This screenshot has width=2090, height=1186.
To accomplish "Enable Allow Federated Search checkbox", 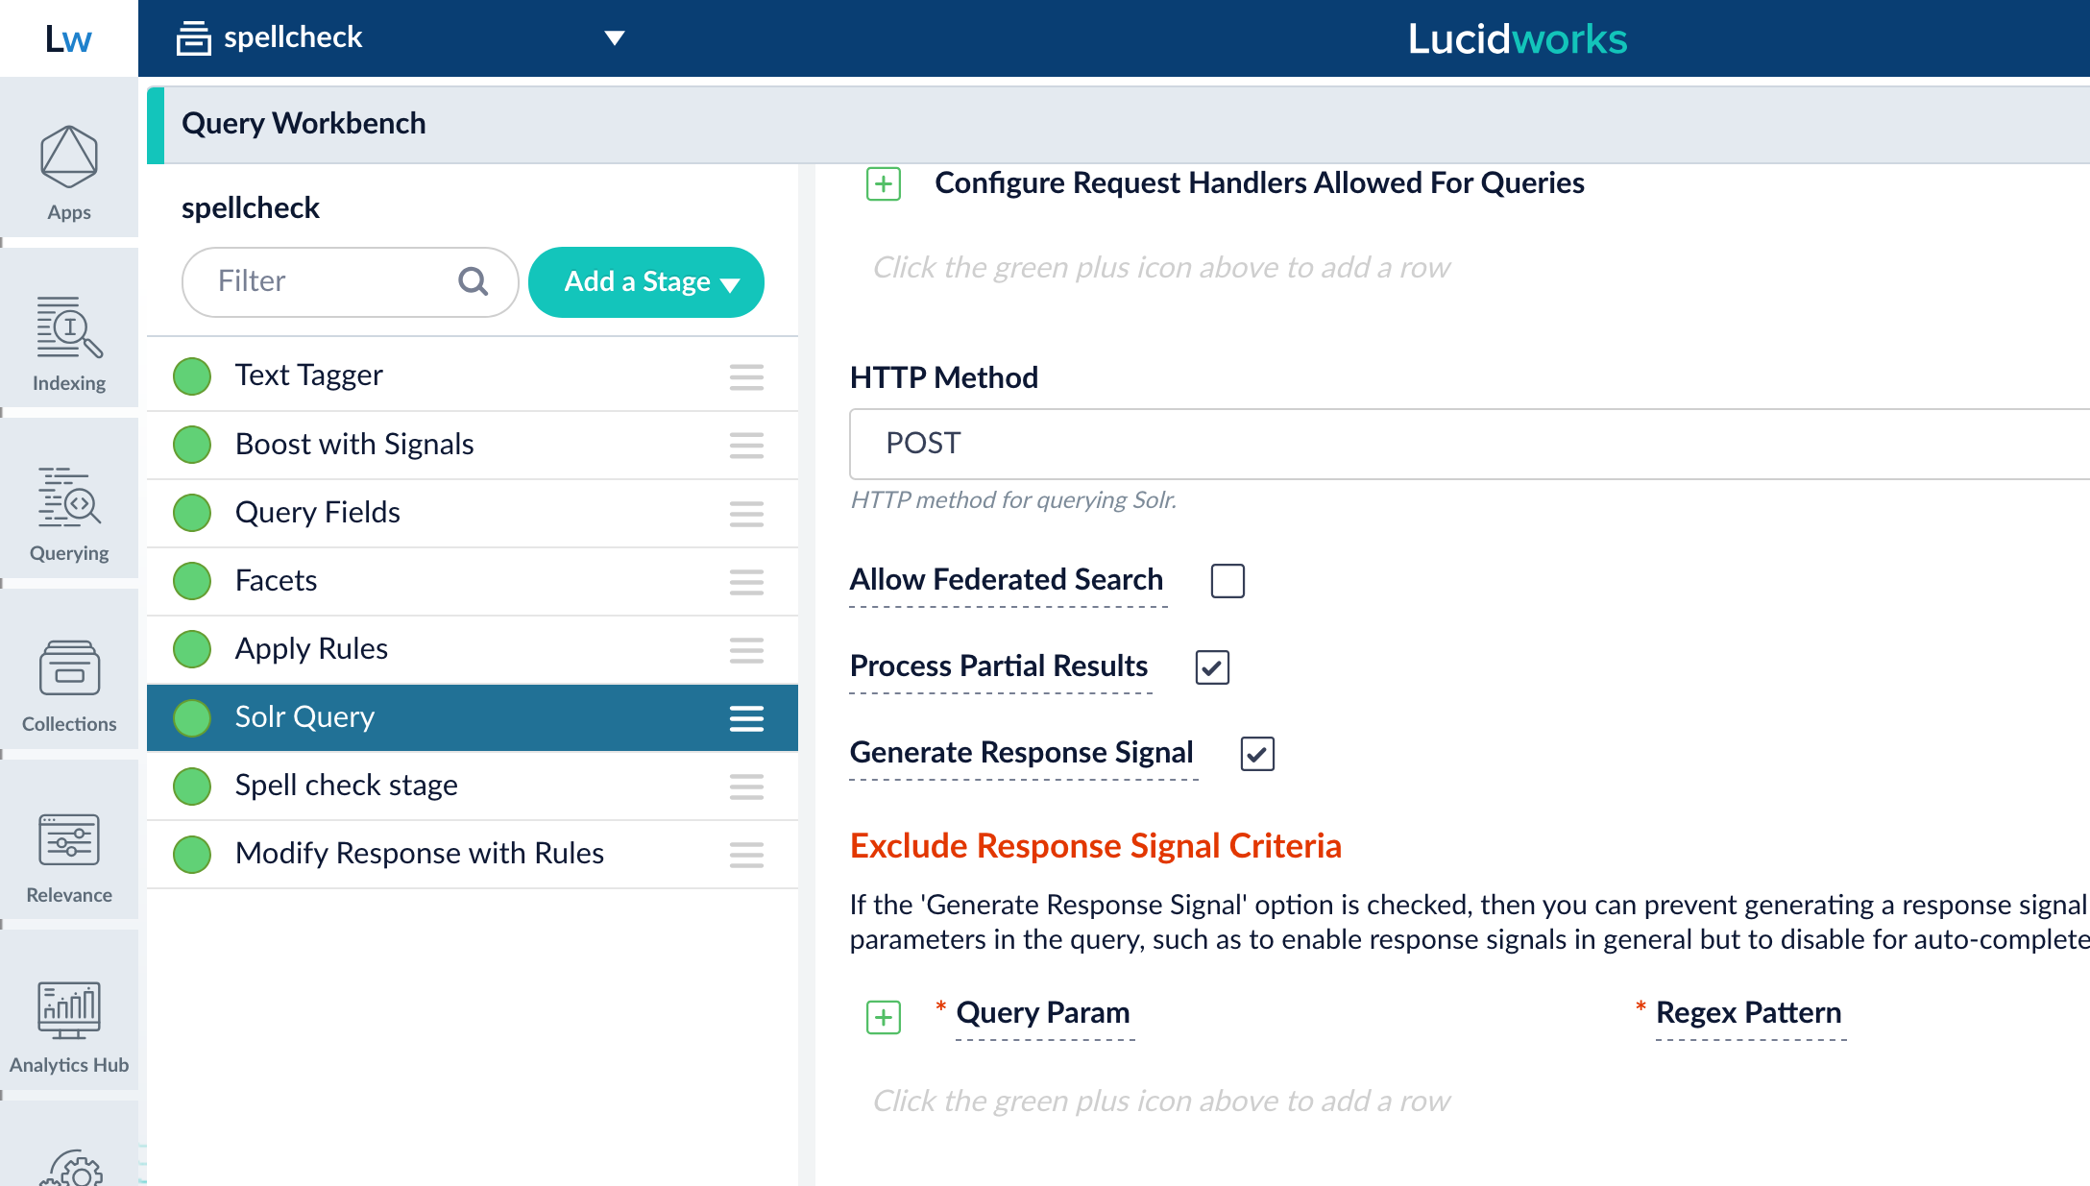I will tap(1227, 581).
